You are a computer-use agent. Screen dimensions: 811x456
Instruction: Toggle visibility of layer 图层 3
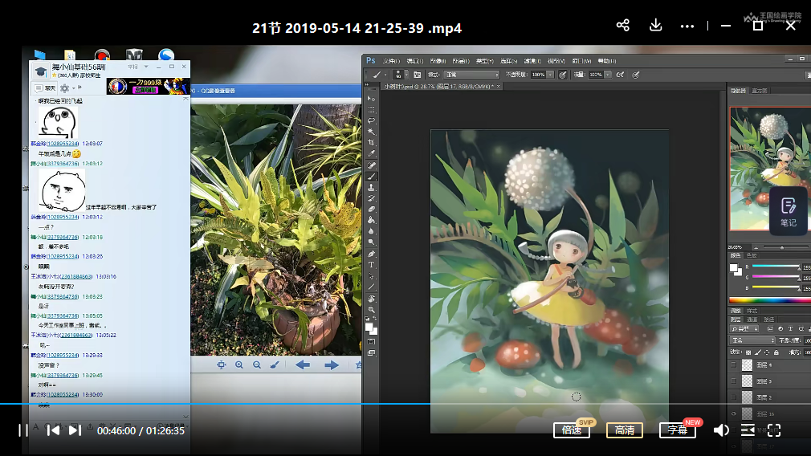[733, 381]
